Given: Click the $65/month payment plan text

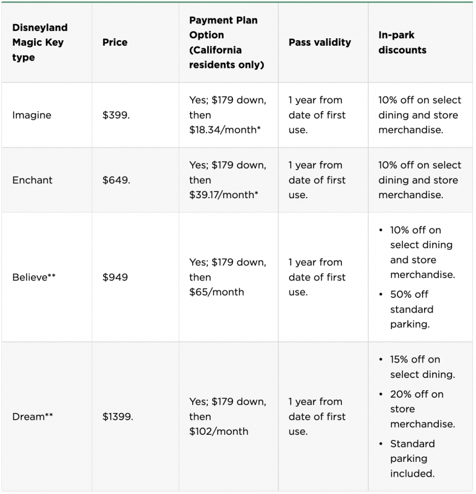Looking at the screenshot, I should click(216, 292).
